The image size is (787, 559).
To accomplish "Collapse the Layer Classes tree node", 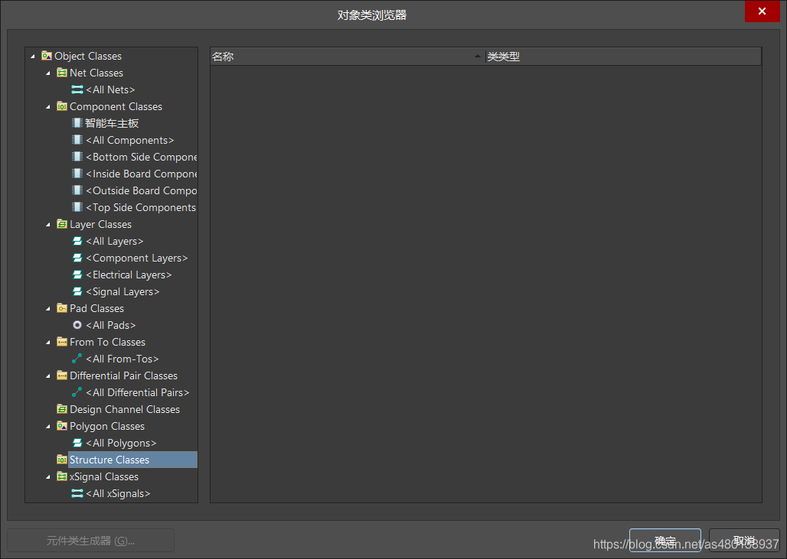I will [48, 225].
